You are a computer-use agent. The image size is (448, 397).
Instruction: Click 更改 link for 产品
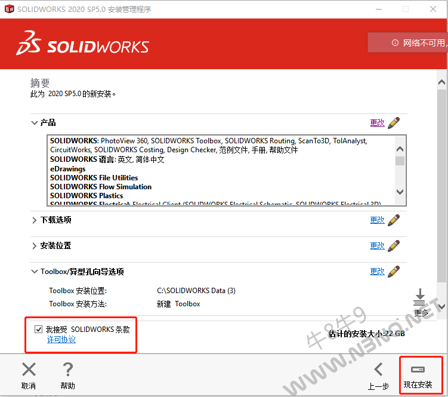click(377, 123)
